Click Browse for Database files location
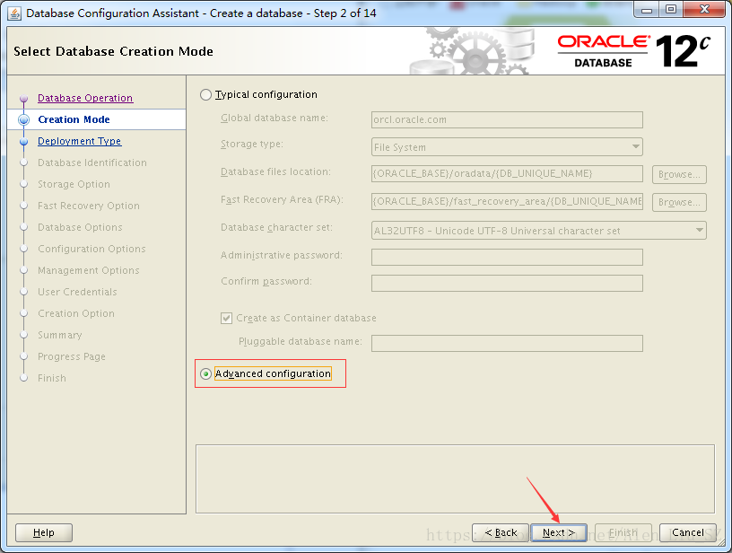The width and height of the screenshot is (732, 553). coord(679,174)
